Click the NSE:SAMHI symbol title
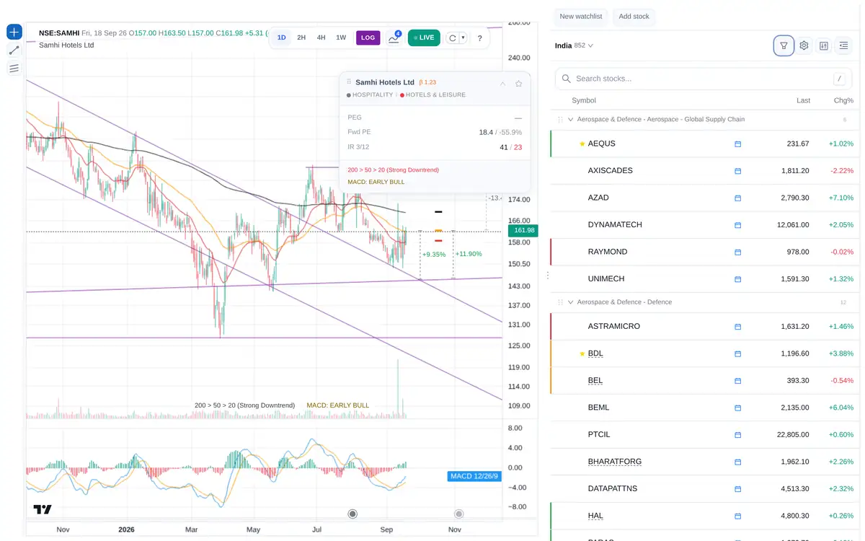865x541 pixels. 59,33
